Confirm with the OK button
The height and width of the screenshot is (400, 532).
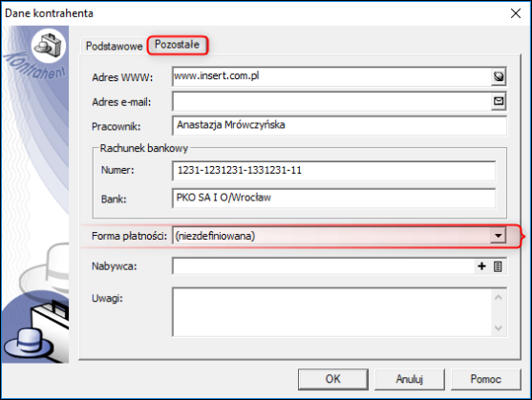pos(332,379)
